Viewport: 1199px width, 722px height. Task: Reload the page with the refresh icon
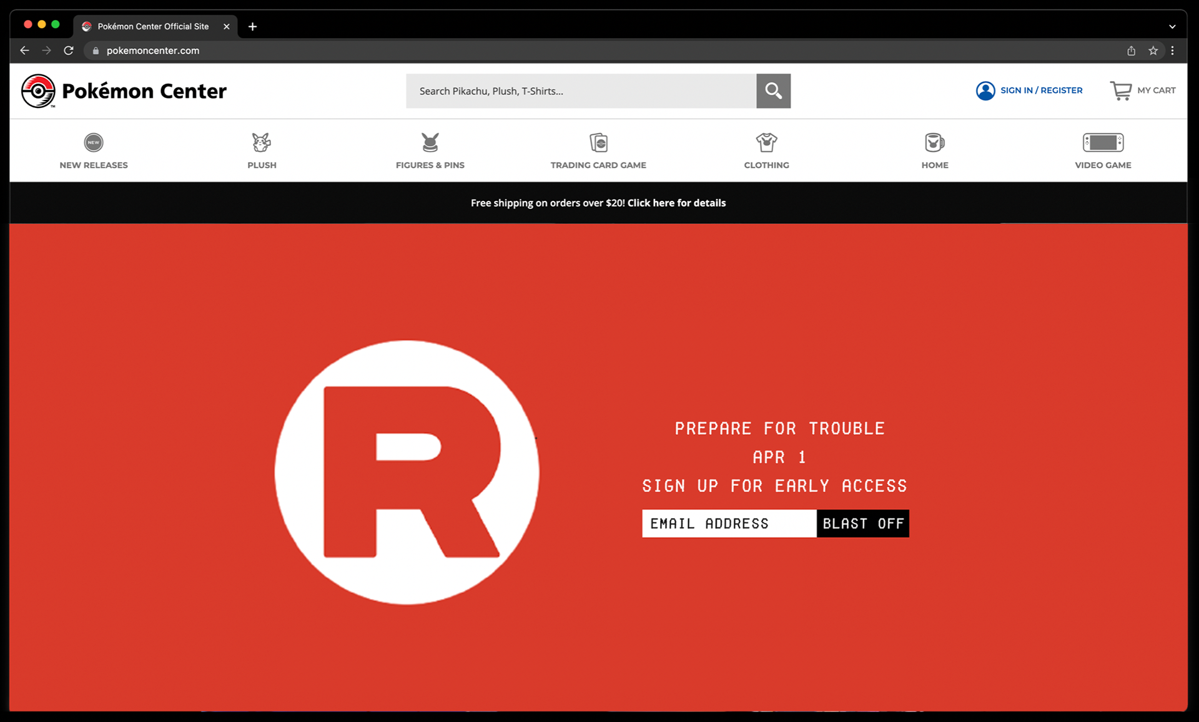[x=69, y=51]
